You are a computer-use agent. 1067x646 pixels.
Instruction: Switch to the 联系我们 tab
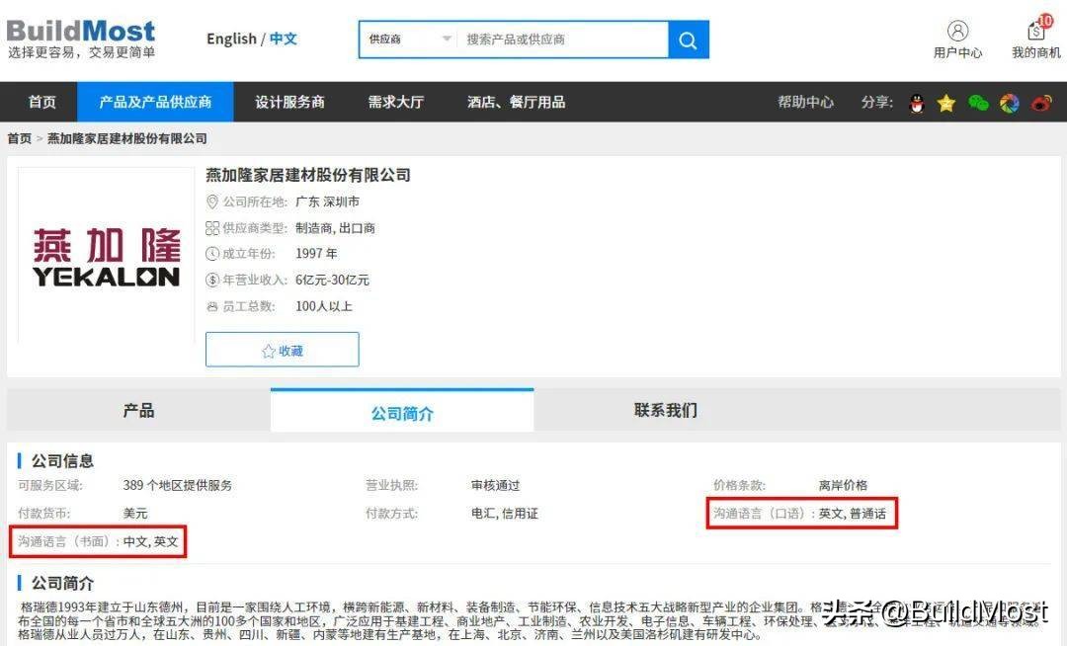tap(663, 410)
